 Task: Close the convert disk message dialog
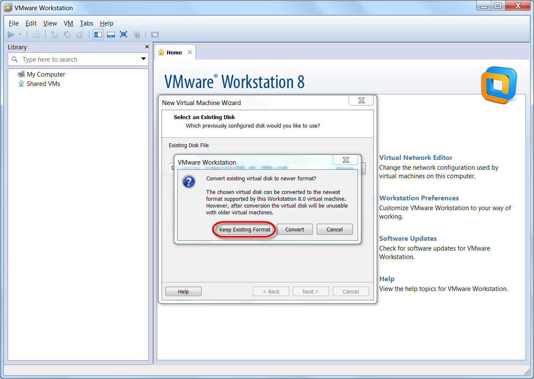click(346, 160)
